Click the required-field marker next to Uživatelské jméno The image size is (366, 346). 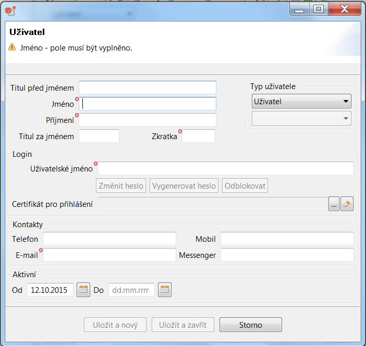coord(95,164)
